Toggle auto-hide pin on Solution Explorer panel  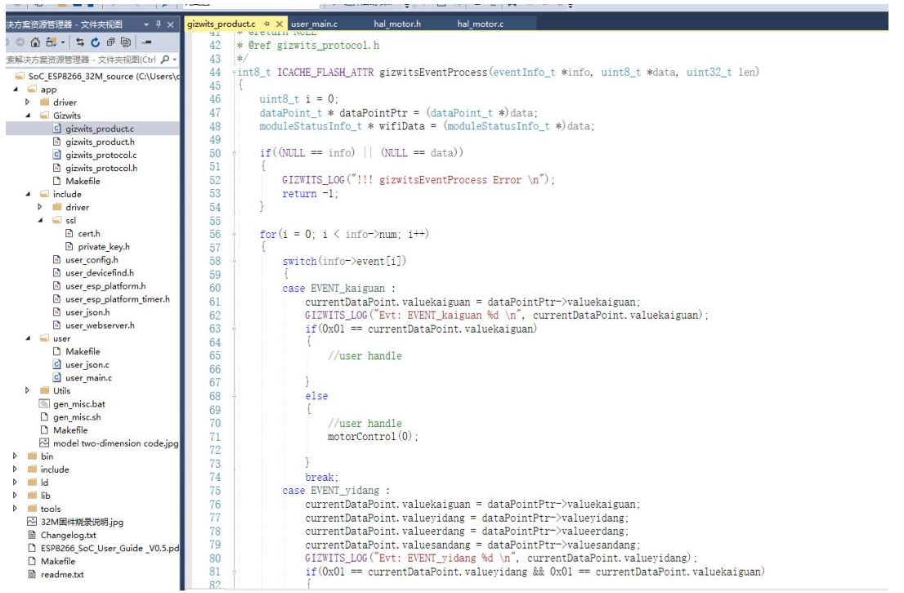(x=159, y=25)
